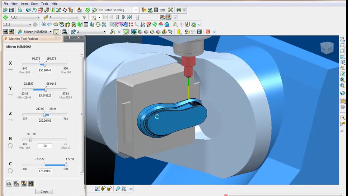Step the simulation forward one move

pyautogui.click(x=123, y=17)
